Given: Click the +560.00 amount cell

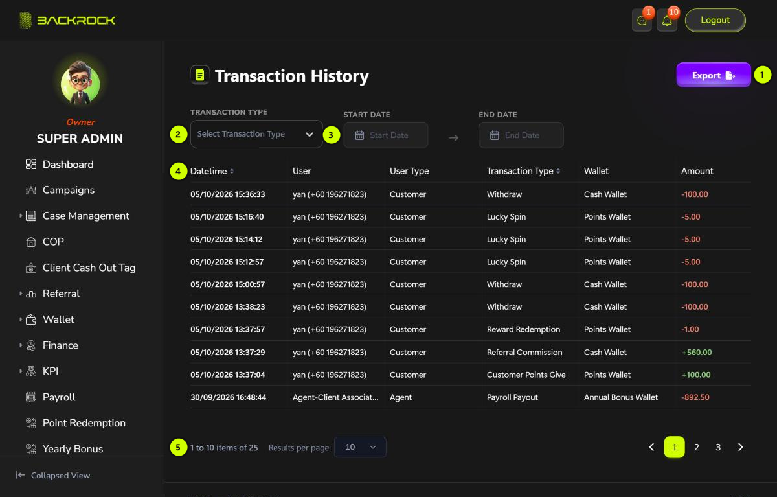Looking at the screenshot, I should (697, 353).
